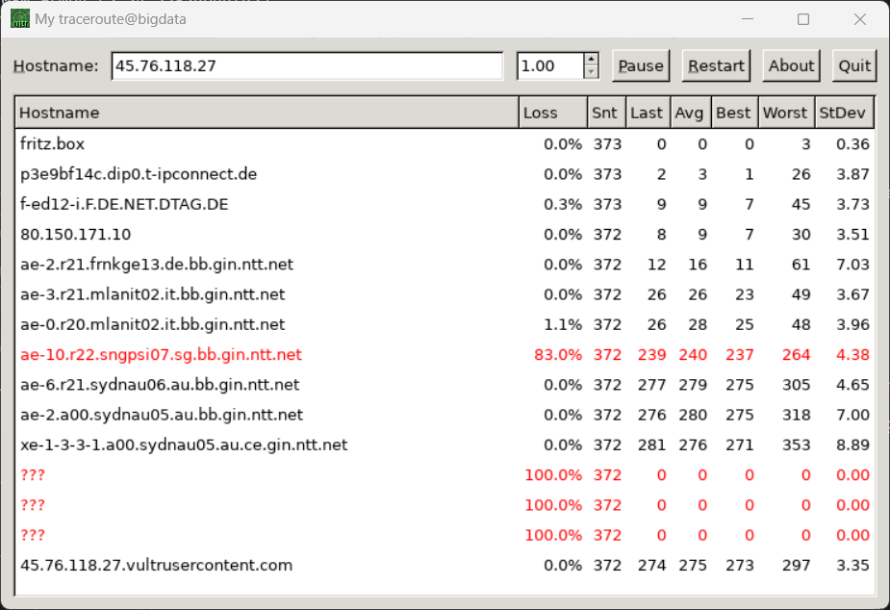Click the 83.0% loss value
The width and height of the screenshot is (890, 610).
click(558, 355)
